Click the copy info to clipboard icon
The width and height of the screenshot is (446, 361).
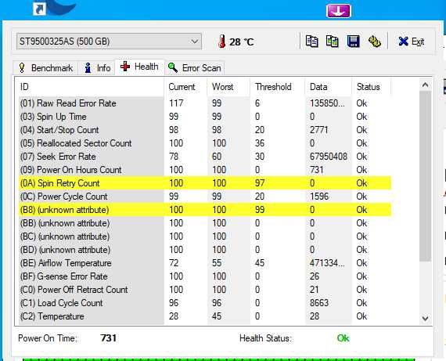click(x=312, y=42)
